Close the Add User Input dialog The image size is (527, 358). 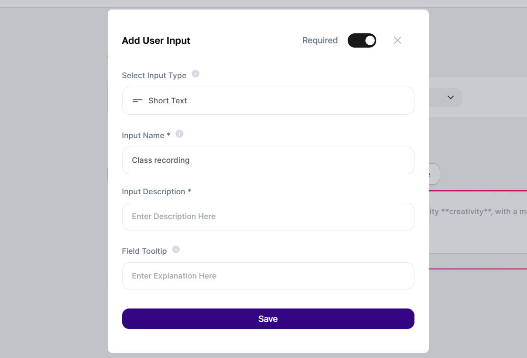click(397, 40)
